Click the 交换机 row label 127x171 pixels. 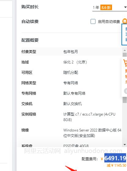[x=27, y=104]
